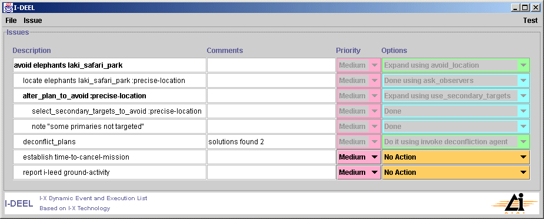
Task: Open Priority dropdown for avoid elephants row
Action: click(x=358, y=65)
